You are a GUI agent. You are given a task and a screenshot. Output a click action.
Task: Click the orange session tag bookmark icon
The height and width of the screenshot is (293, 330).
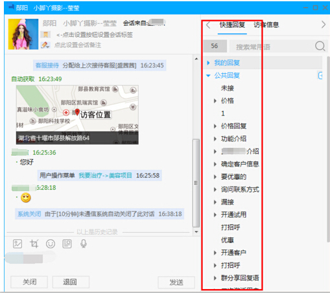pos(45,34)
